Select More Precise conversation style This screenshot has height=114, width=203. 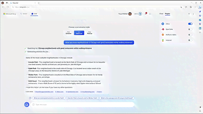tap(90, 33)
